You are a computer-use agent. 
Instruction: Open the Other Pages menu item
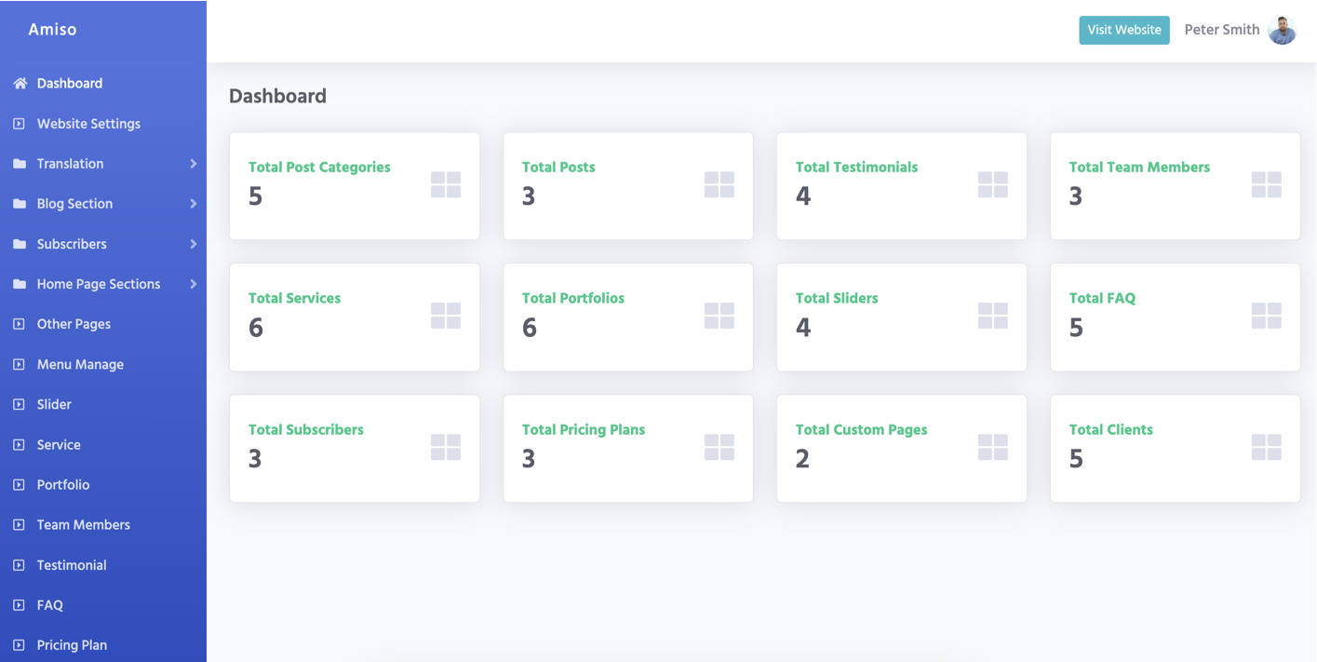(x=74, y=324)
